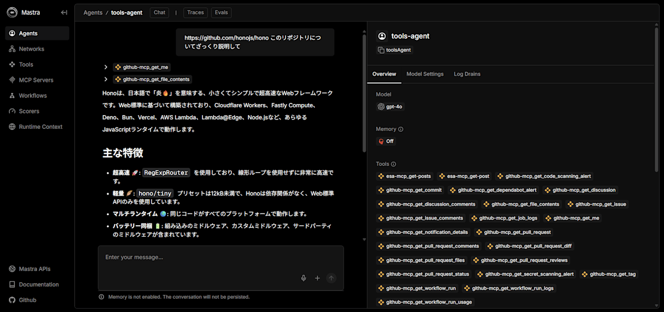664x312 pixels.
Task: Open the github-mcp_get_pull_request_files tool
Action: pyautogui.click(x=422, y=260)
